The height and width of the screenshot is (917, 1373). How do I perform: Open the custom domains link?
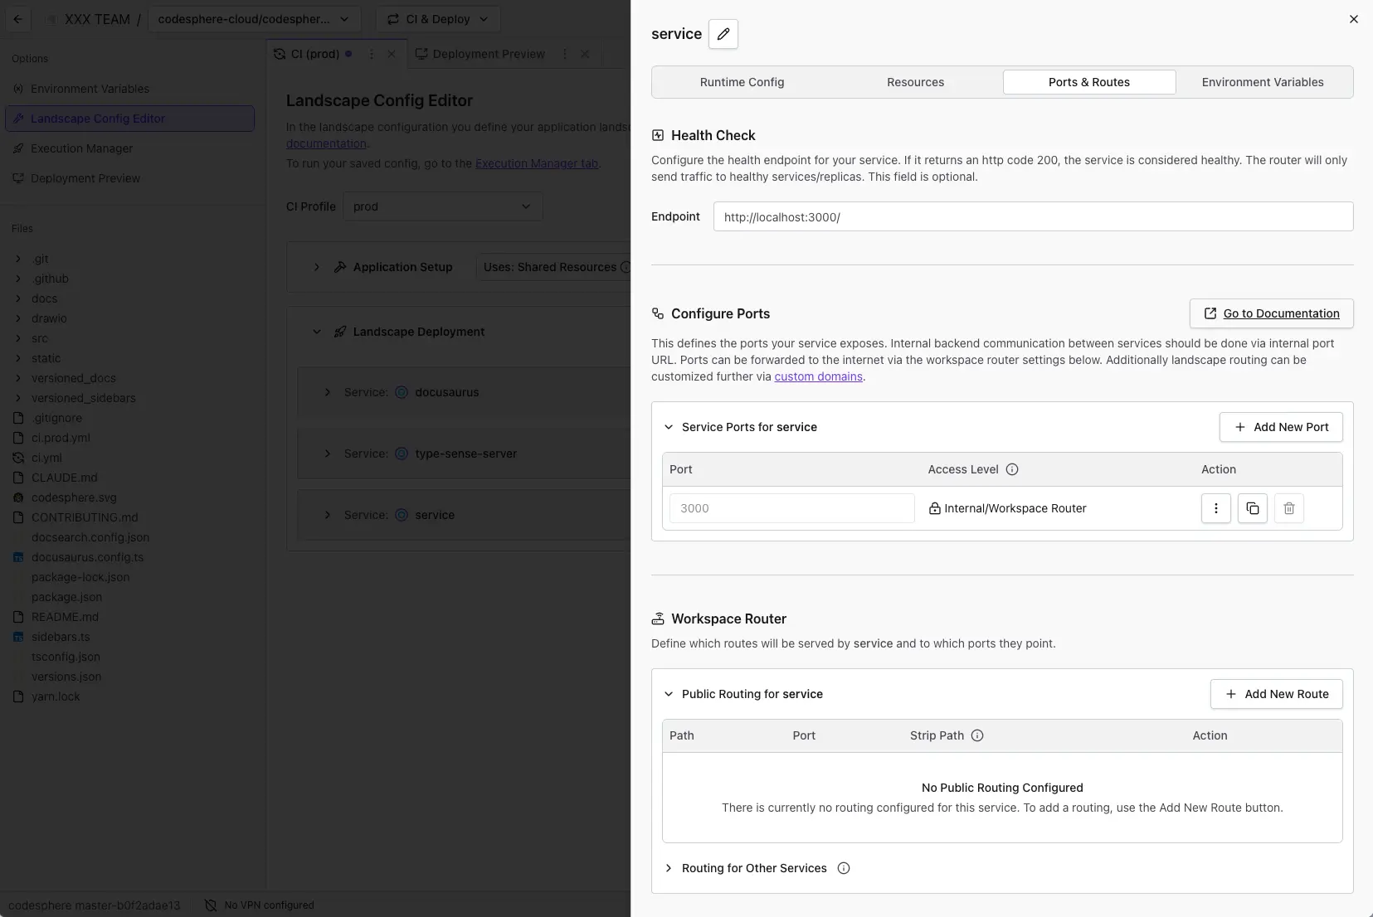818,376
